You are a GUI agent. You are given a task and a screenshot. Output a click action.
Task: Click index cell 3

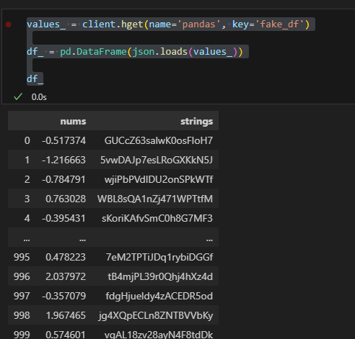[27, 199]
